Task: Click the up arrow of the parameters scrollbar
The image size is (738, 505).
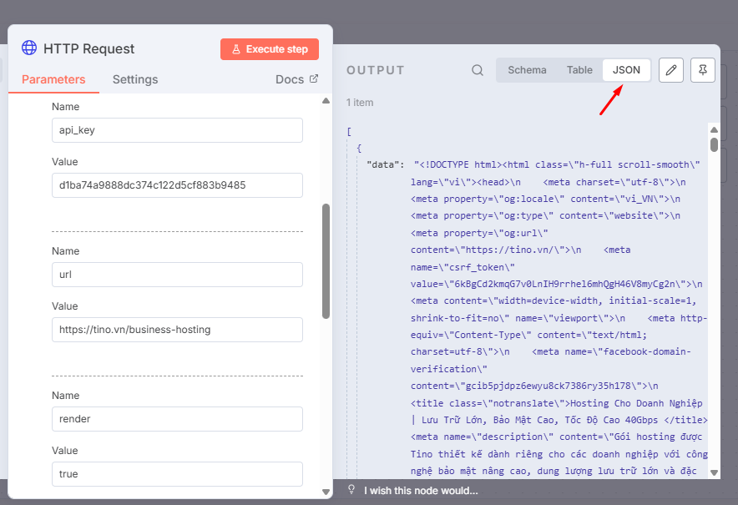Action: [326, 101]
